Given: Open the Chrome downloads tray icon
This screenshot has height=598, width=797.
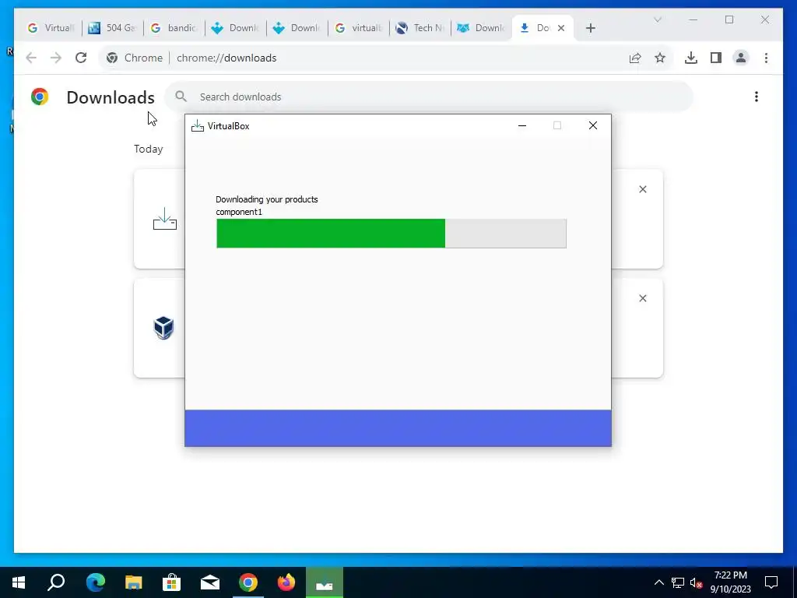Looking at the screenshot, I should (x=691, y=58).
